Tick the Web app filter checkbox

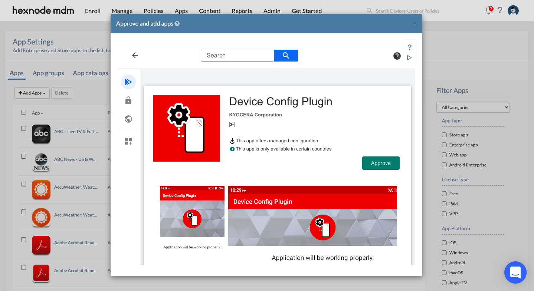(x=444, y=155)
